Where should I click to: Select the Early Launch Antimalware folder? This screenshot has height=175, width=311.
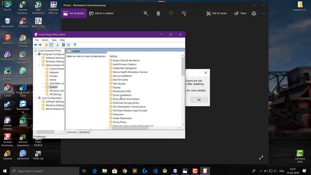(124, 99)
